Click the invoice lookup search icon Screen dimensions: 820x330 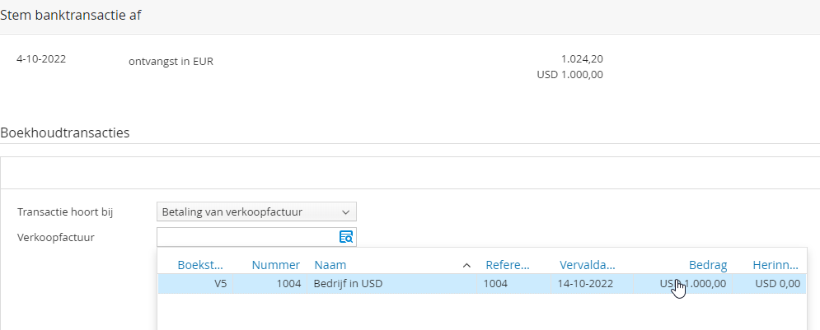coord(346,237)
